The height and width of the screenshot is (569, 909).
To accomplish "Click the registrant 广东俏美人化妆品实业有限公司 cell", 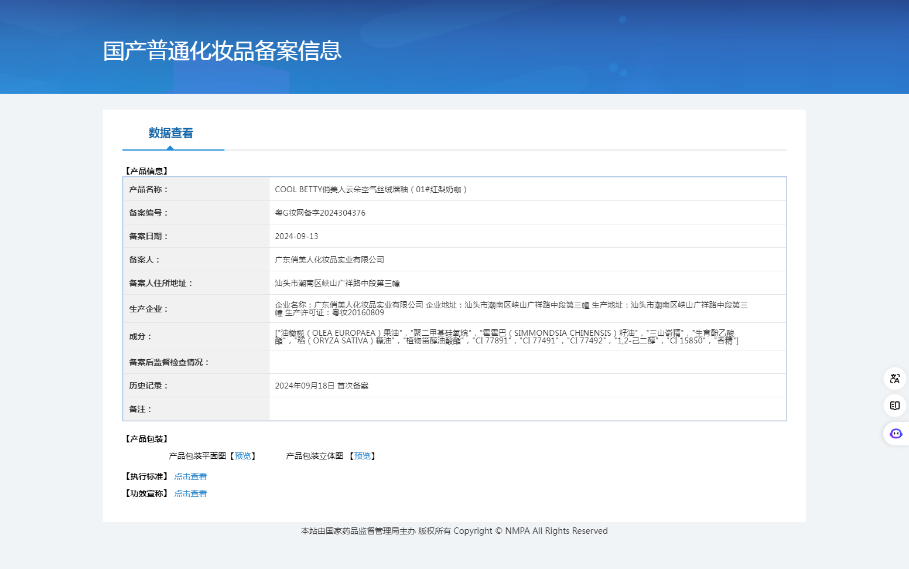I will 329,260.
